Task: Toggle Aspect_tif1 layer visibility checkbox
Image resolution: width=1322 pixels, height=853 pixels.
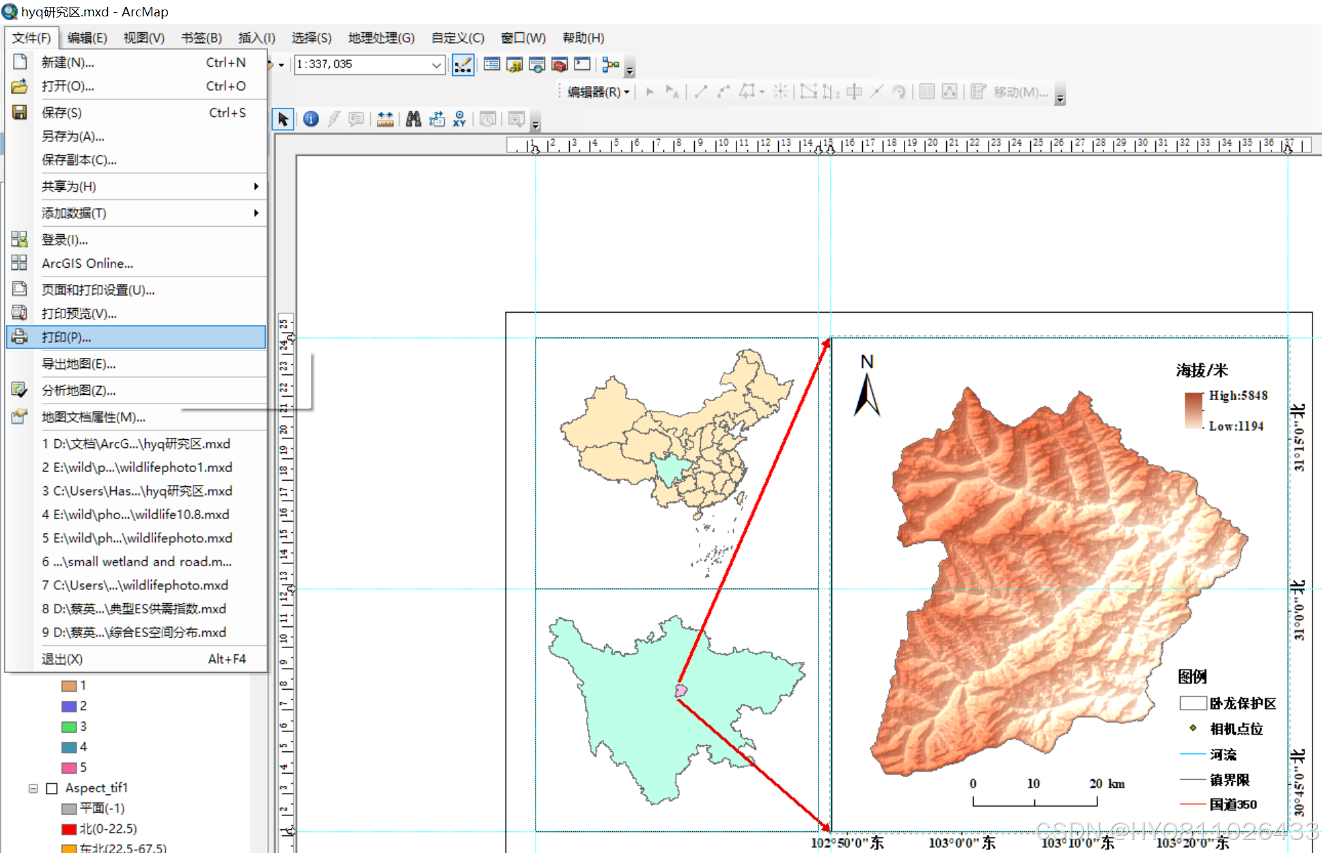Action: click(x=51, y=788)
